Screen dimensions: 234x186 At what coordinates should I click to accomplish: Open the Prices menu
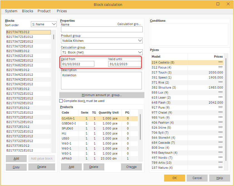pyautogui.click(x=62, y=11)
